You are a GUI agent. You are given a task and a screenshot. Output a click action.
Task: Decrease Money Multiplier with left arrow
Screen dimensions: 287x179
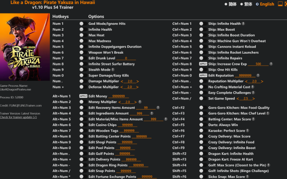coord(120,102)
